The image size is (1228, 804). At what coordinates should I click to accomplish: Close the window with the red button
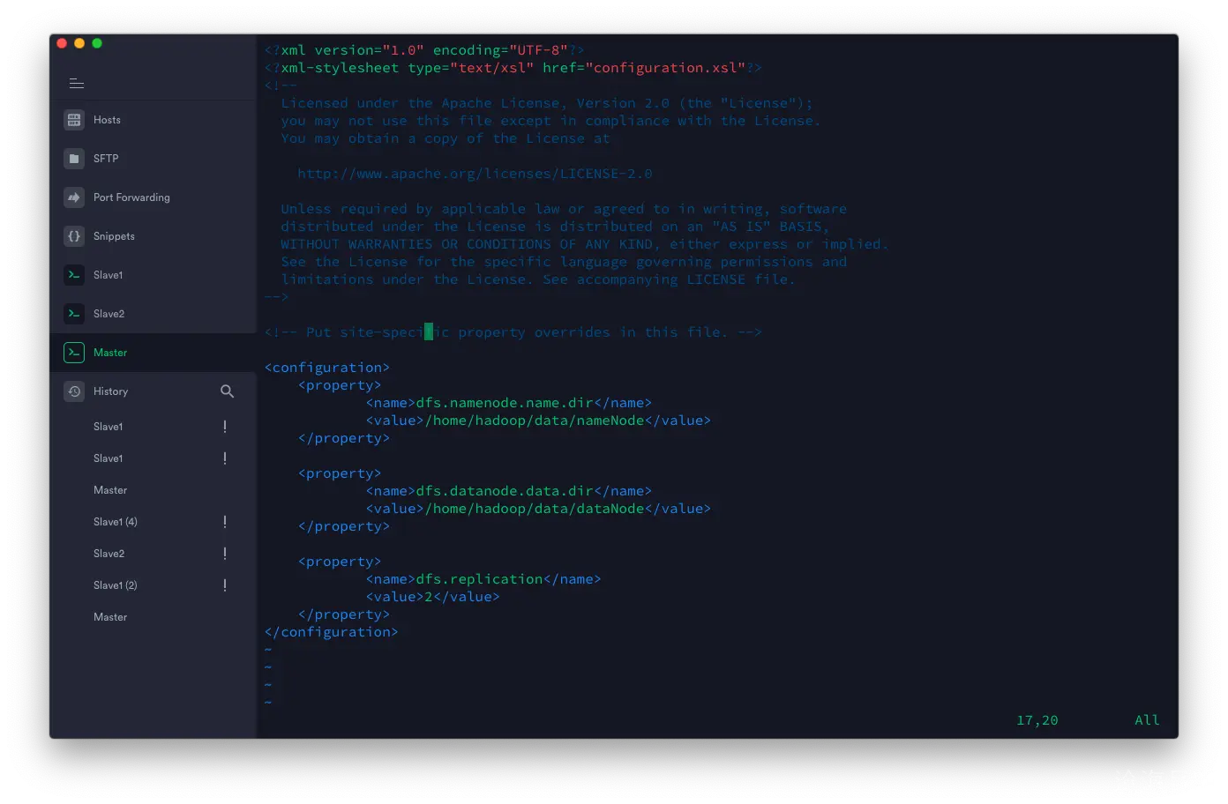(62, 43)
